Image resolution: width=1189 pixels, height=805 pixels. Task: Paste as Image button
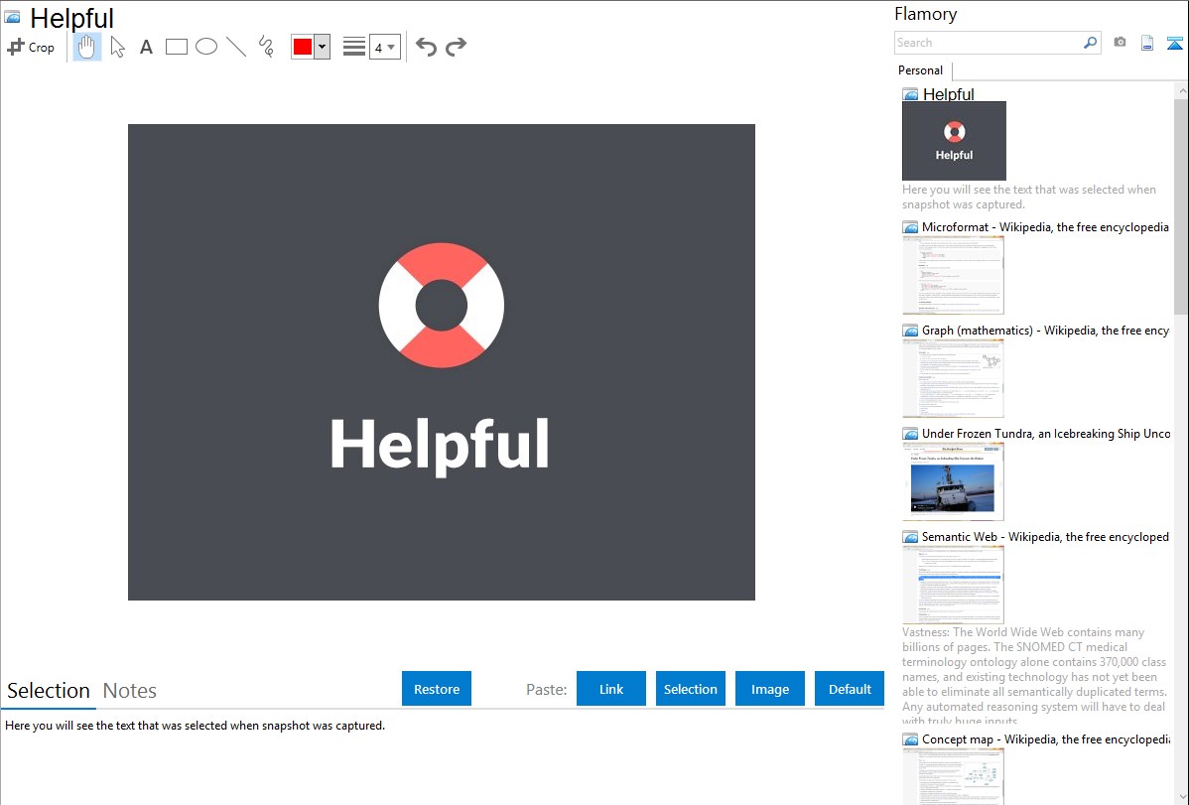pyautogui.click(x=769, y=689)
